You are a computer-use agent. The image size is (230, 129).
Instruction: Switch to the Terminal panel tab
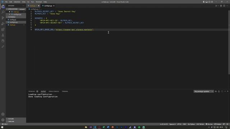click(x=65, y=91)
